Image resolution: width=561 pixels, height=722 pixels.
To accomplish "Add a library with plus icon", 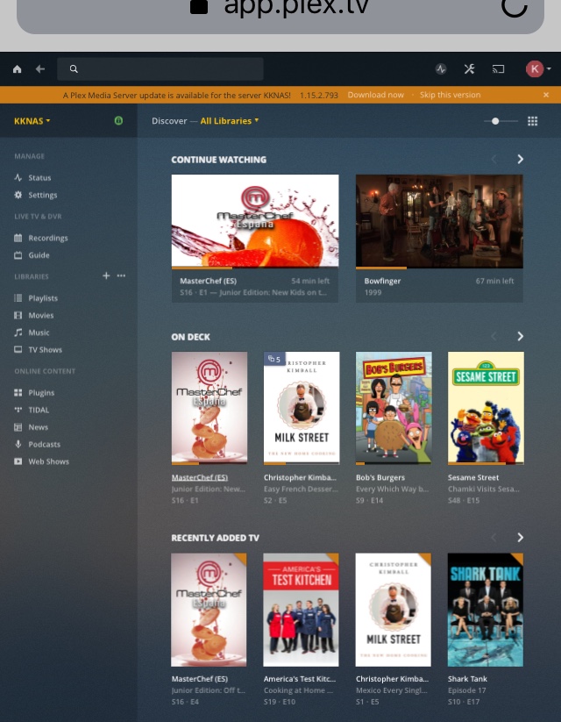I will tap(106, 275).
